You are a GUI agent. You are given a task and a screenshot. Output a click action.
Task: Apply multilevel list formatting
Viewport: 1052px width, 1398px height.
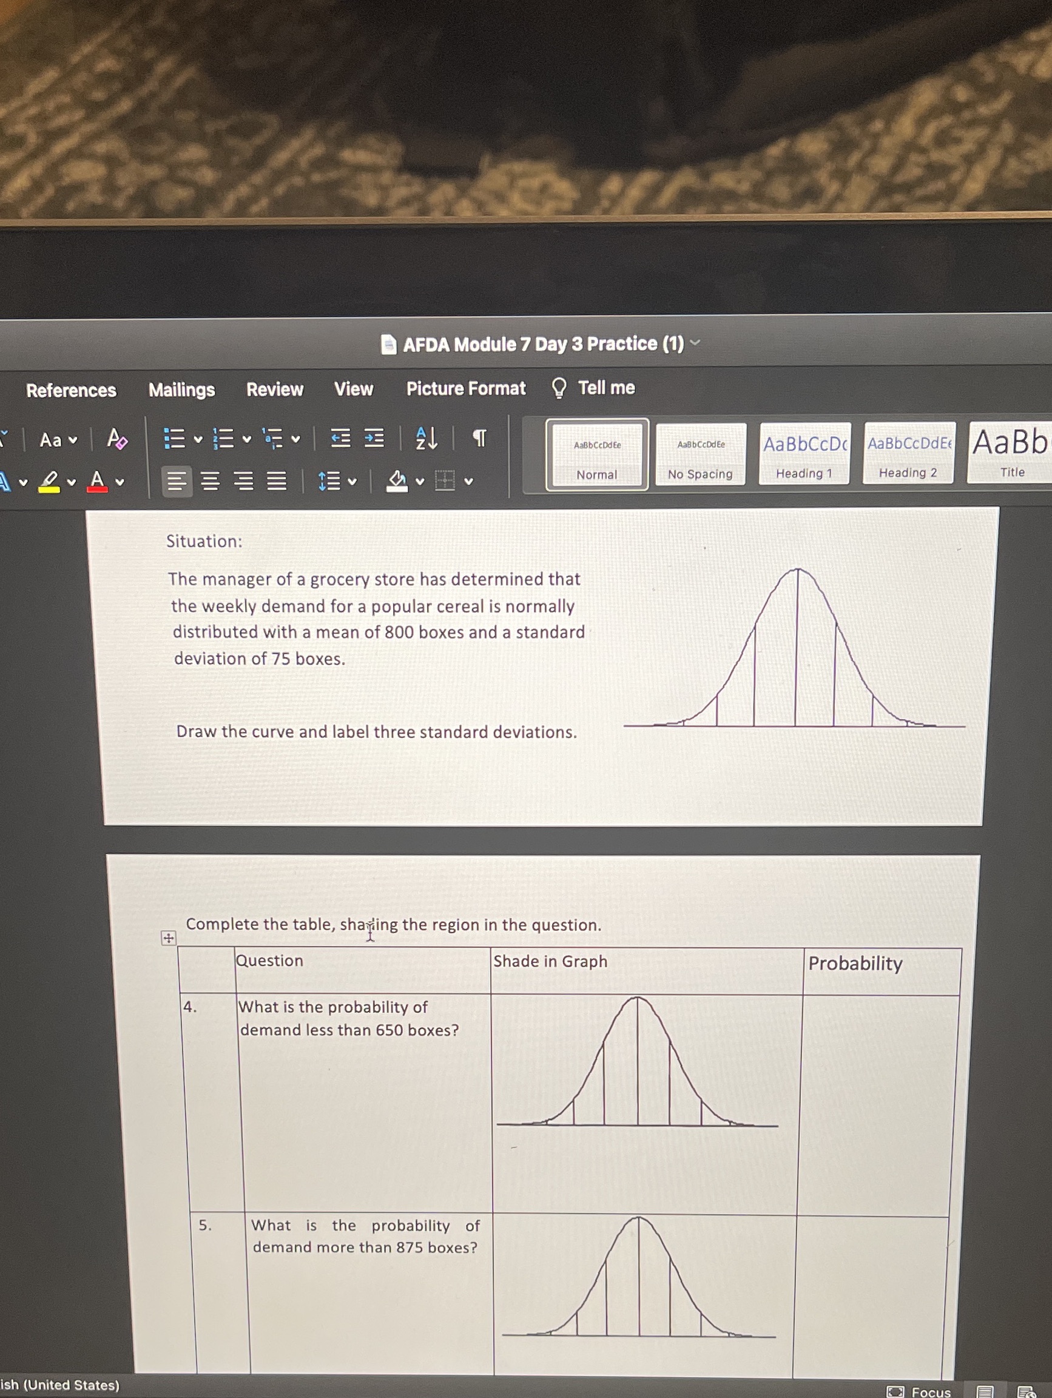[272, 438]
